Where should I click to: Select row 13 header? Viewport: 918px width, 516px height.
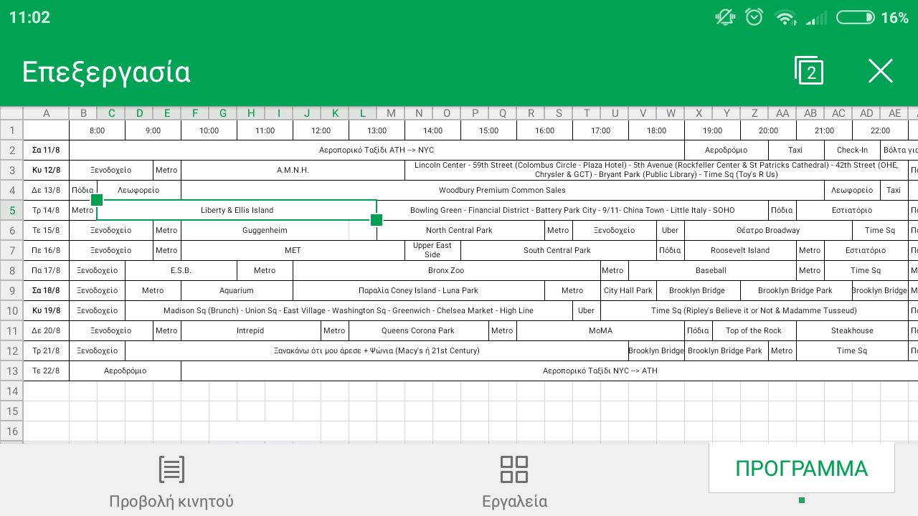tap(11, 371)
